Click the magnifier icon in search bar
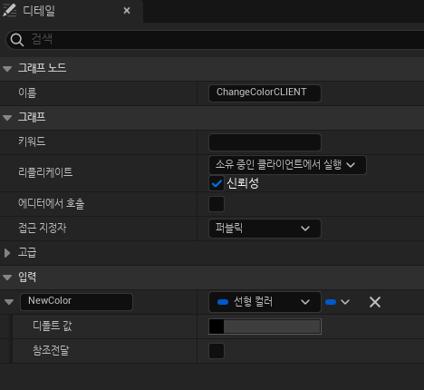Viewport: 424px width, 390px height. point(17,40)
